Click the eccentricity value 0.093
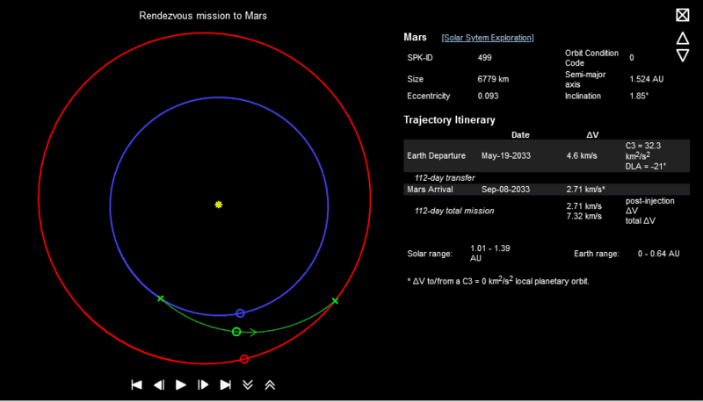Screen dimensions: 703x402 click(x=488, y=96)
